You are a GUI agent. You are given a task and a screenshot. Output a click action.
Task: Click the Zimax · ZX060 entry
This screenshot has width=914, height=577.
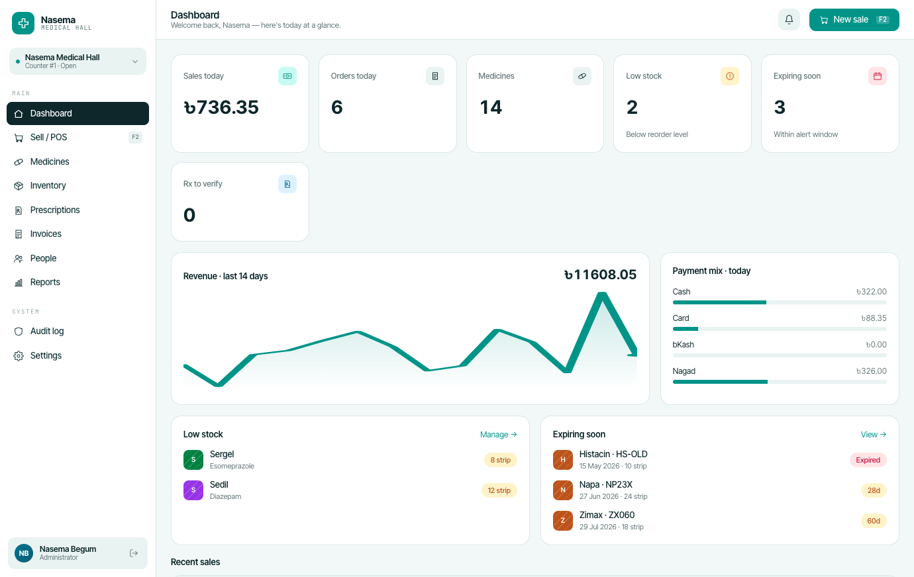pos(720,521)
